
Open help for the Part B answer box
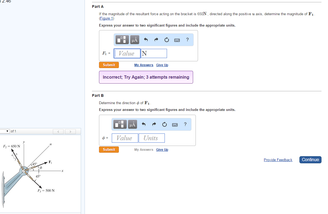click(x=185, y=124)
